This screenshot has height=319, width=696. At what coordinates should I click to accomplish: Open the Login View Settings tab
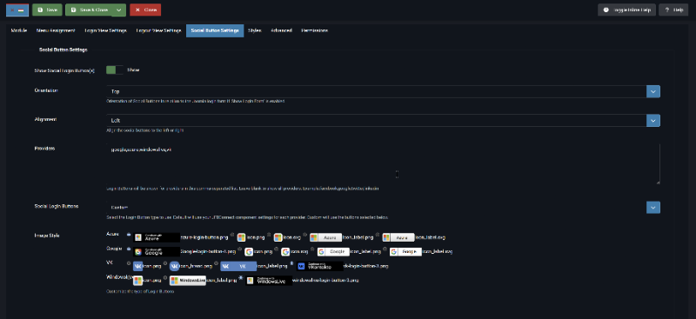click(x=105, y=30)
